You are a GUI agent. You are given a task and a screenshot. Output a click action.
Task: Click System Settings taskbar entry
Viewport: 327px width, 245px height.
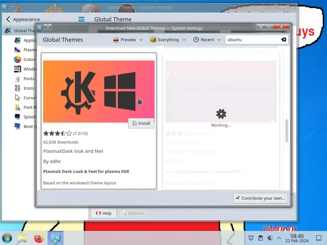point(56,238)
